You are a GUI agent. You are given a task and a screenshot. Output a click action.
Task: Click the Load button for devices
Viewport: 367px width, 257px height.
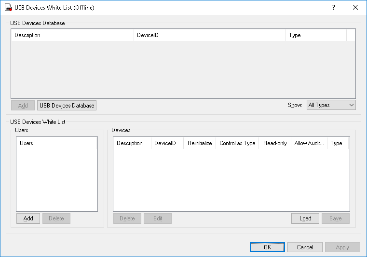click(x=305, y=218)
